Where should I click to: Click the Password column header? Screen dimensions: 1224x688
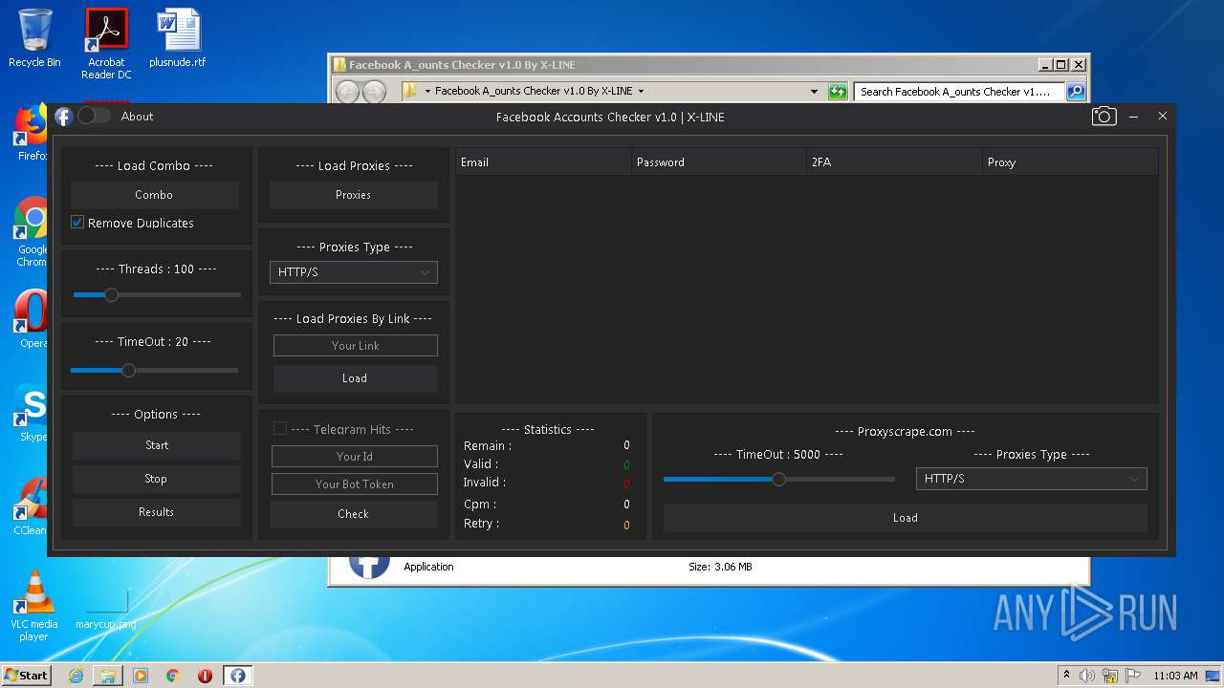pyautogui.click(x=719, y=162)
